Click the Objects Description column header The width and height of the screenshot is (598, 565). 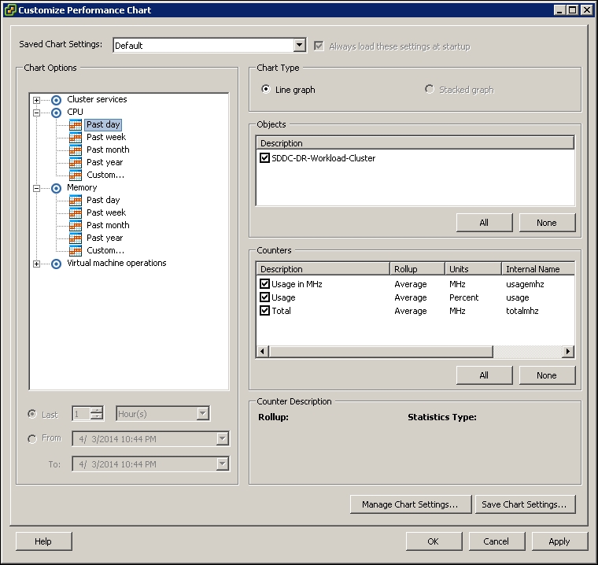pos(415,143)
